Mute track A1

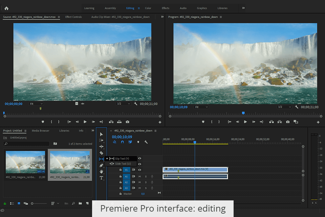pyautogui.click(x=139, y=177)
